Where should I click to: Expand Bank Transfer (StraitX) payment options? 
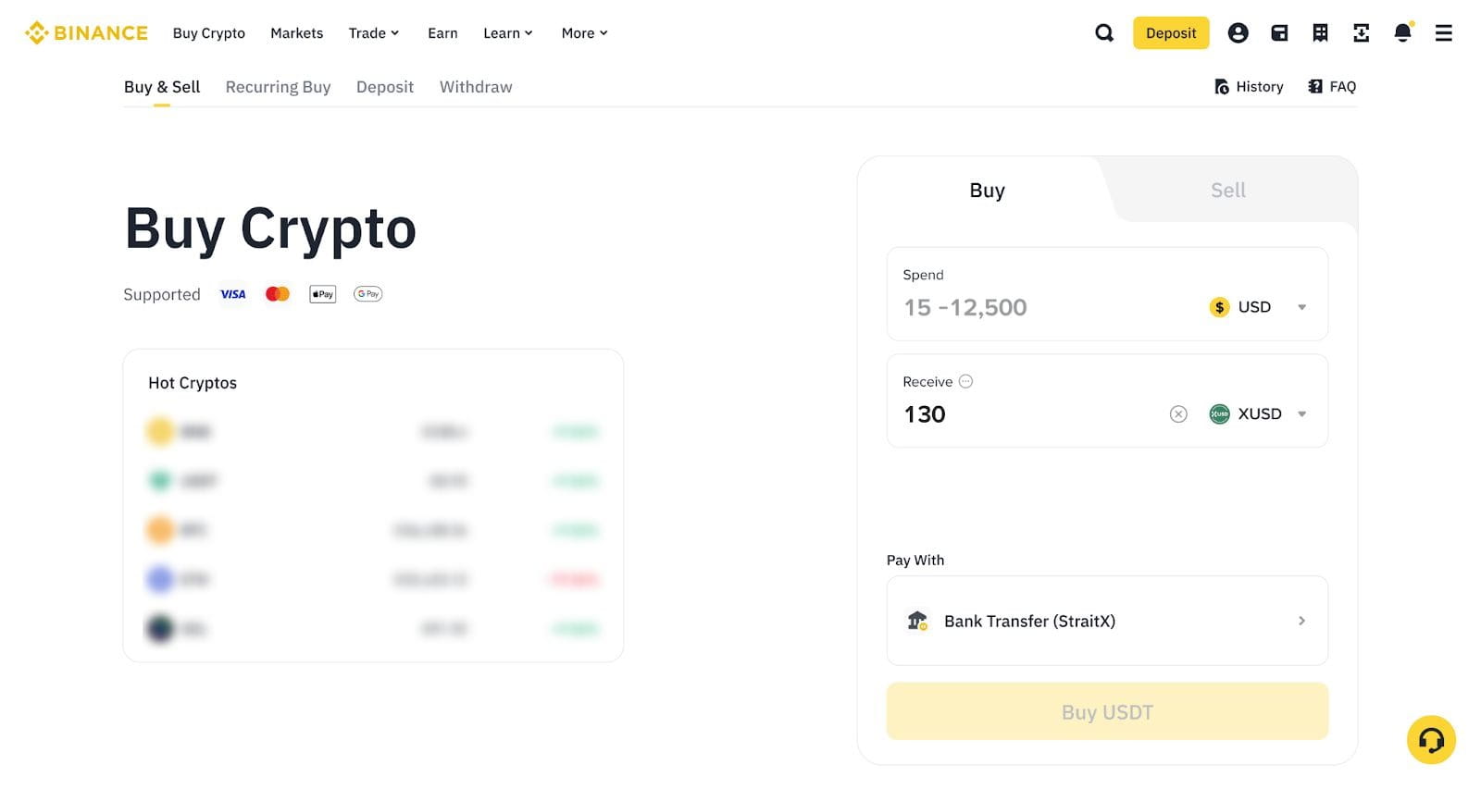pyautogui.click(x=1107, y=621)
